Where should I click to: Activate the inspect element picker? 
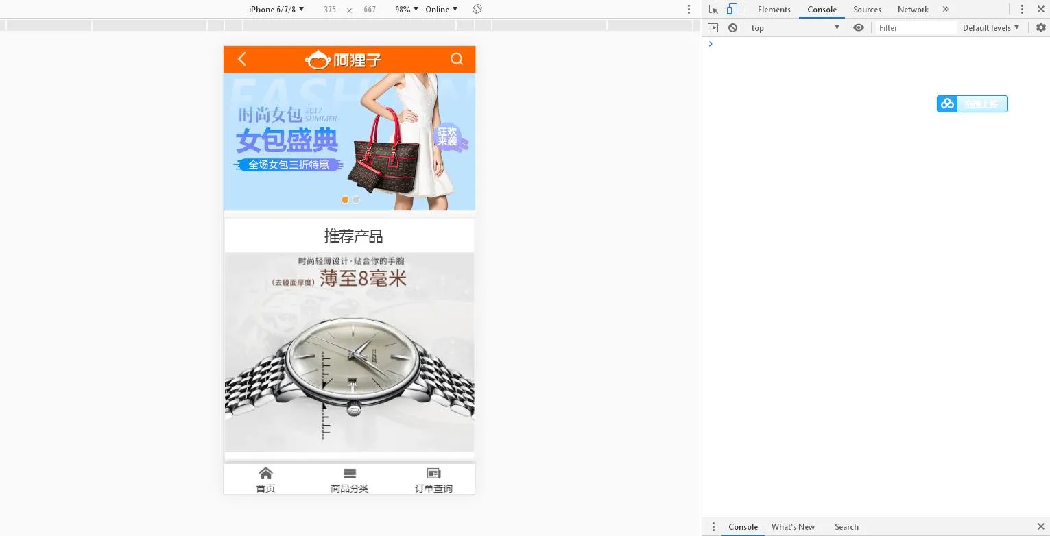(713, 9)
